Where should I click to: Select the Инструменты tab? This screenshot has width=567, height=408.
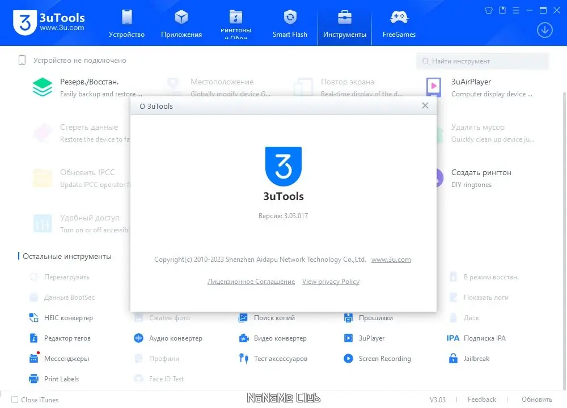[x=345, y=24]
